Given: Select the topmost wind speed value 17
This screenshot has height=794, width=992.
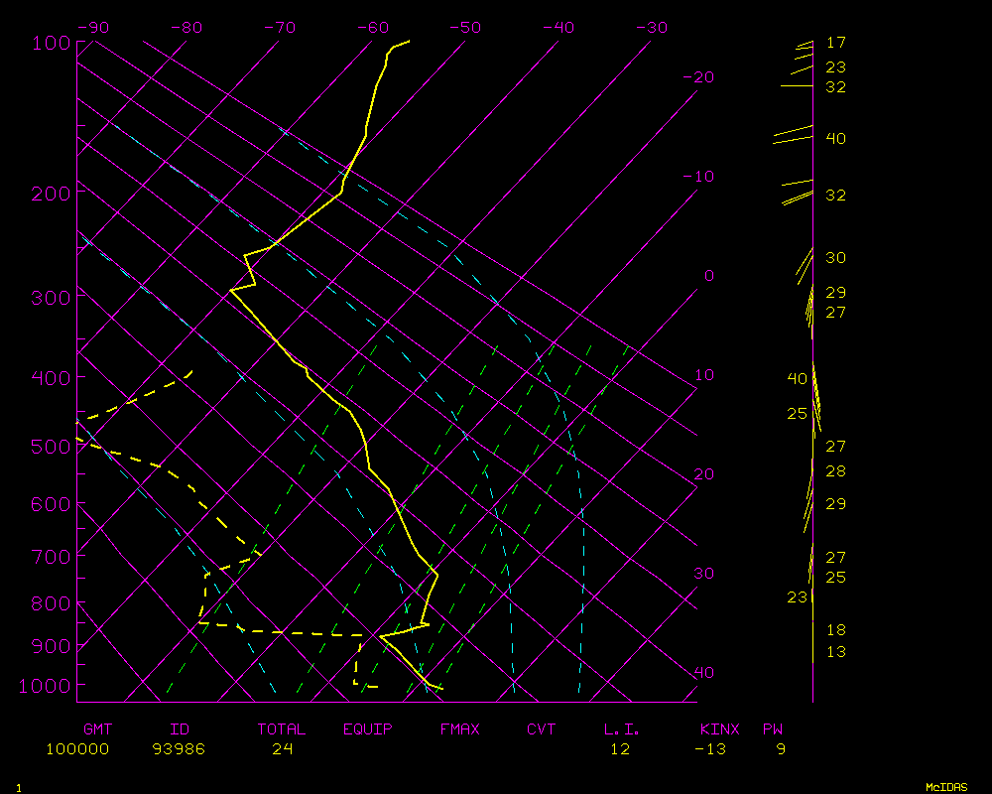Looking at the screenshot, I should (x=835, y=43).
